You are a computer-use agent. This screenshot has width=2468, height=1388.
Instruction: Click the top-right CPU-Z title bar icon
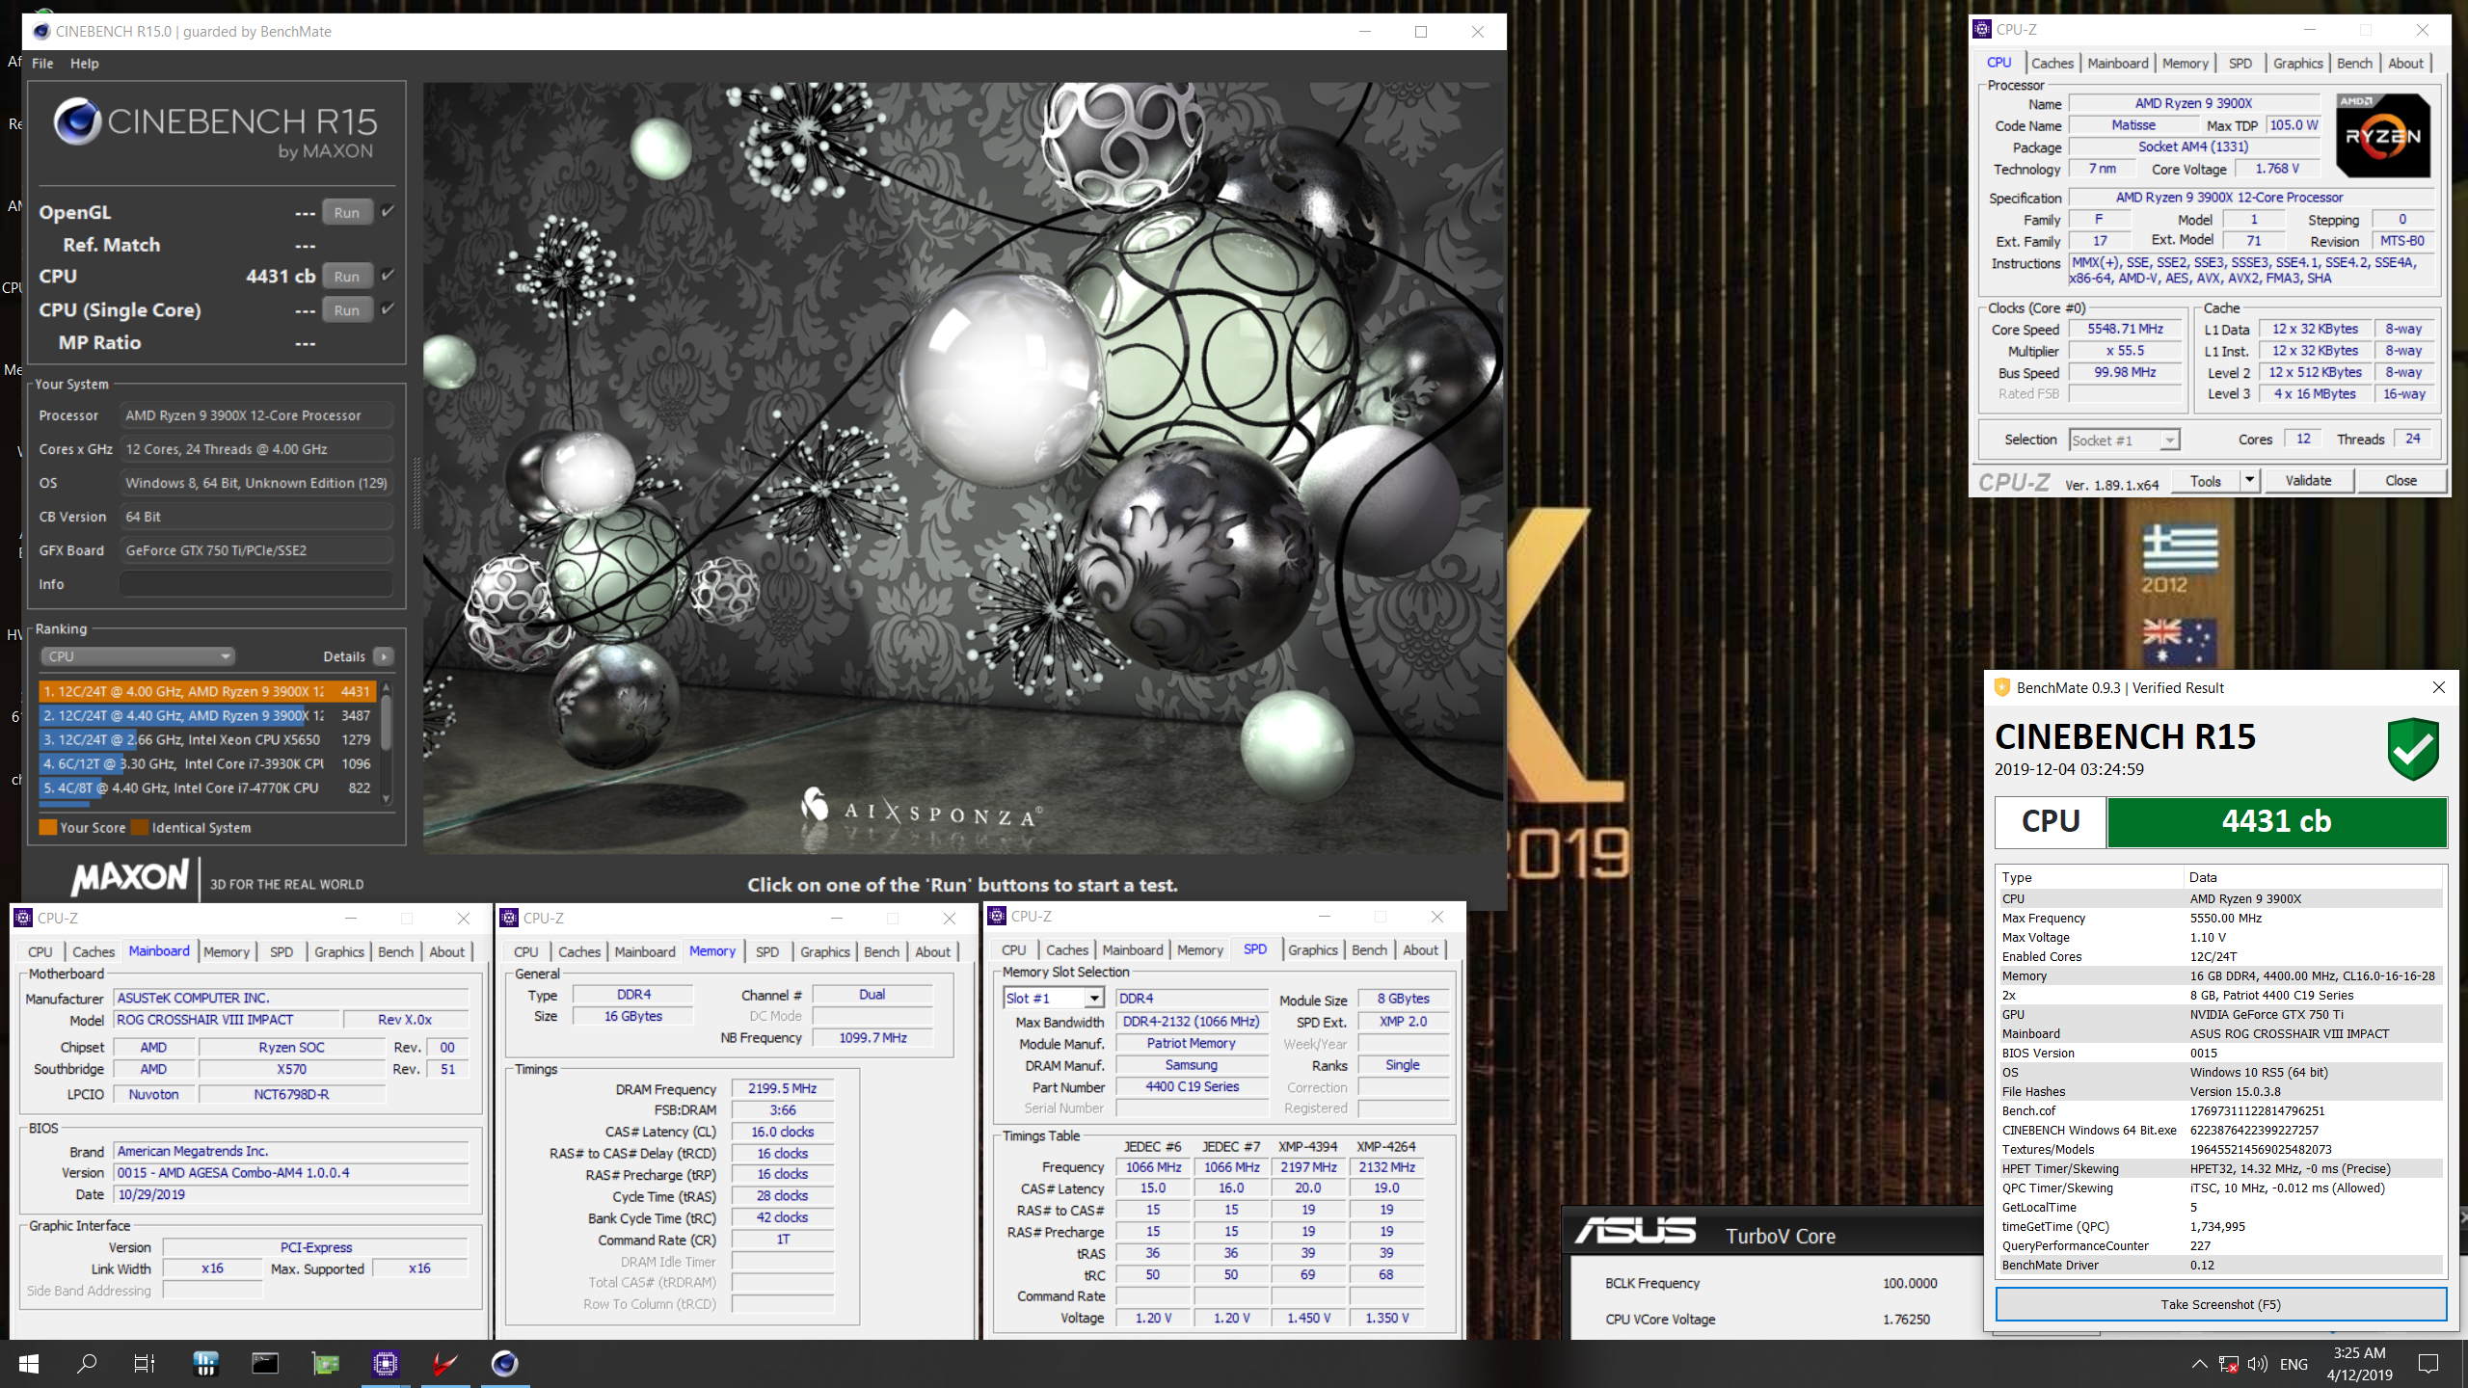point(1982,29)
